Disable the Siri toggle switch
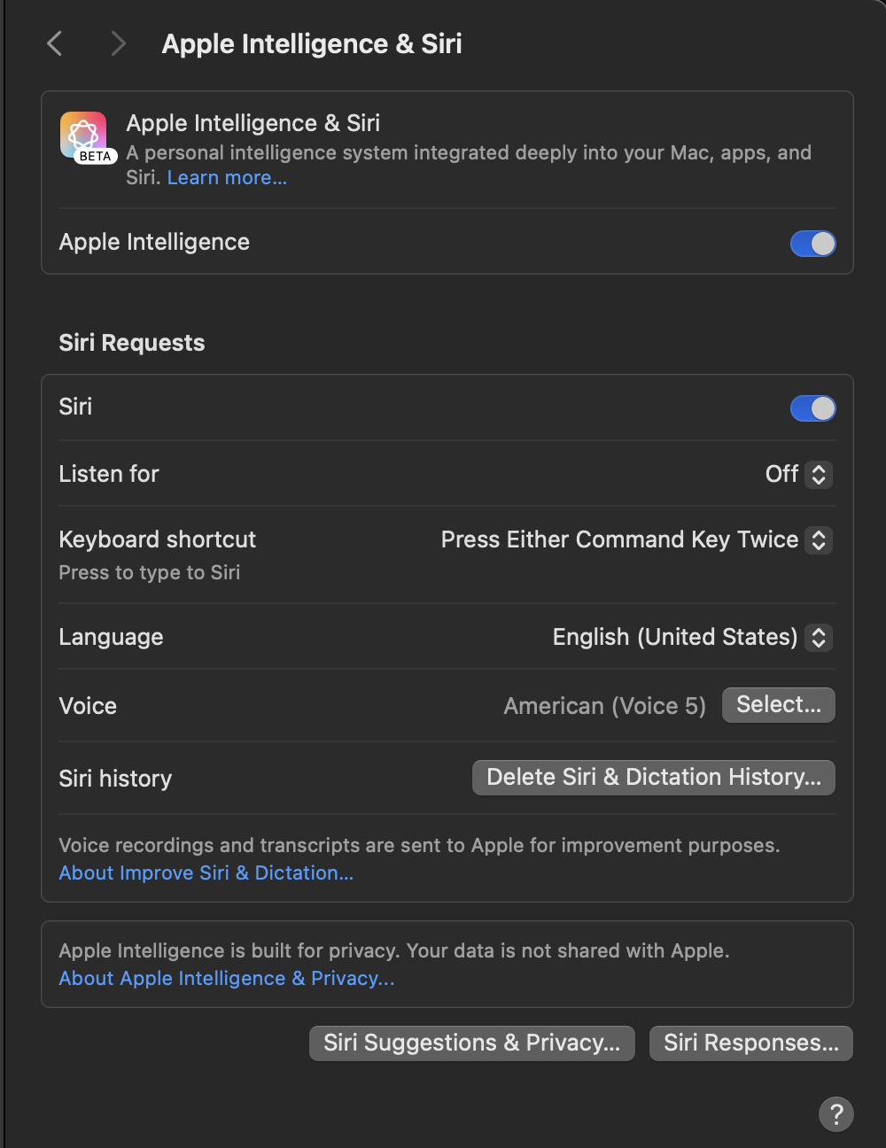The image size is (886, 1148). click(x=812, y=408)
